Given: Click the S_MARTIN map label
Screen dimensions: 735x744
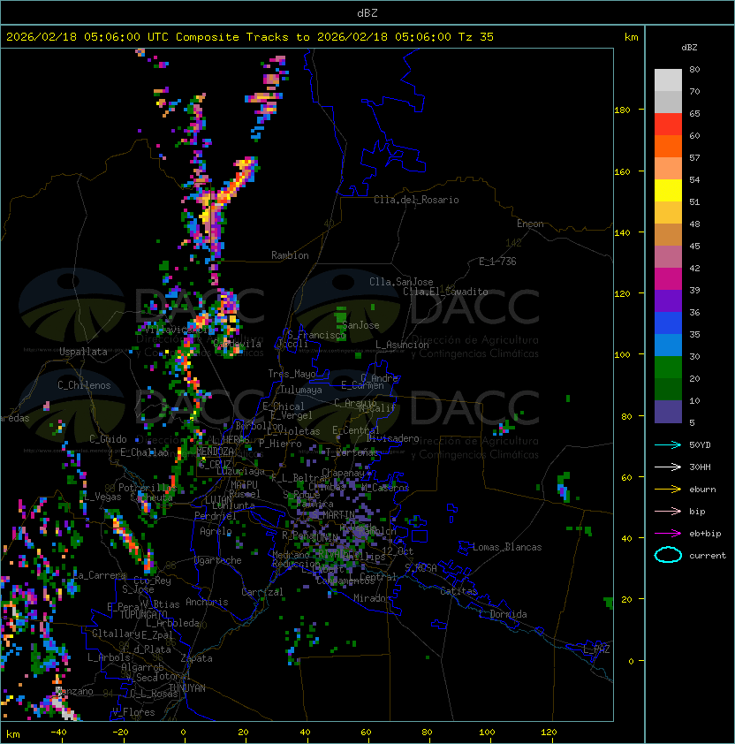Looking at the screenshot, I should coord(334,514).
